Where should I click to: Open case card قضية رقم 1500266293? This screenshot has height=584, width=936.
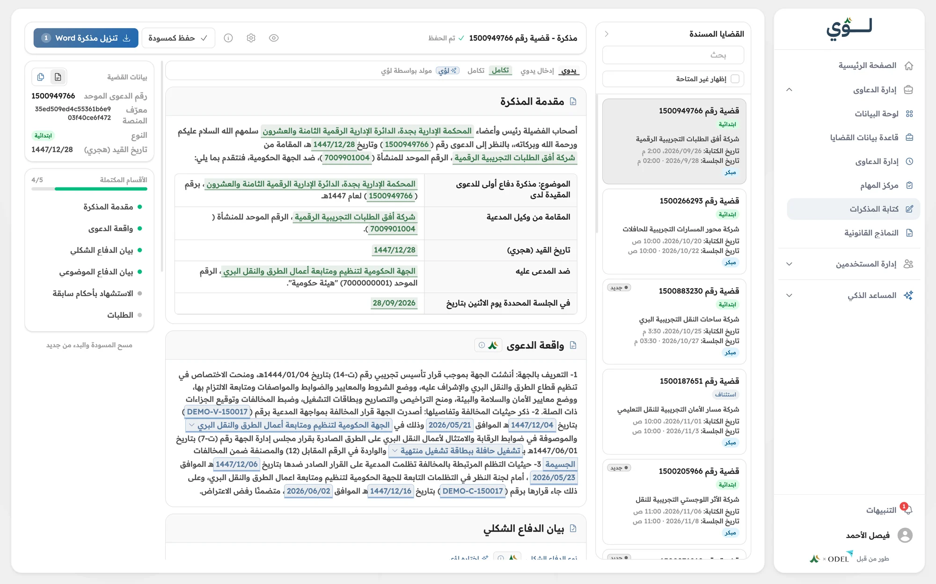674,231
